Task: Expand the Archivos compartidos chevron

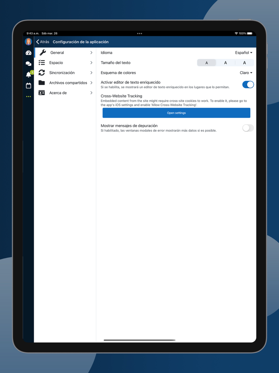Action: (91, 83)
